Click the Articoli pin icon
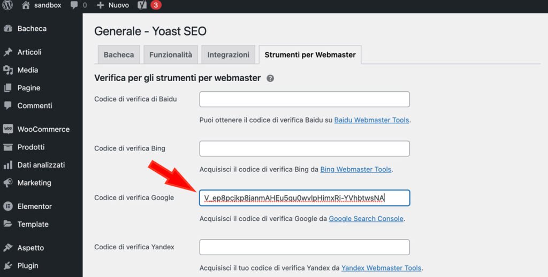This screenshot has height=277, width=548. (x=7, y=52)
